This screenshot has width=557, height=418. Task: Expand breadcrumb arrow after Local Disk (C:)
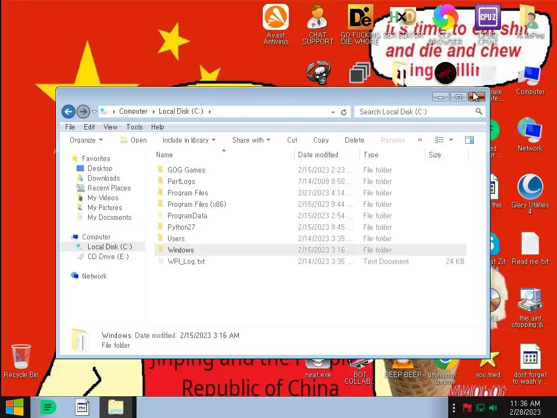(x=210, y=112)
